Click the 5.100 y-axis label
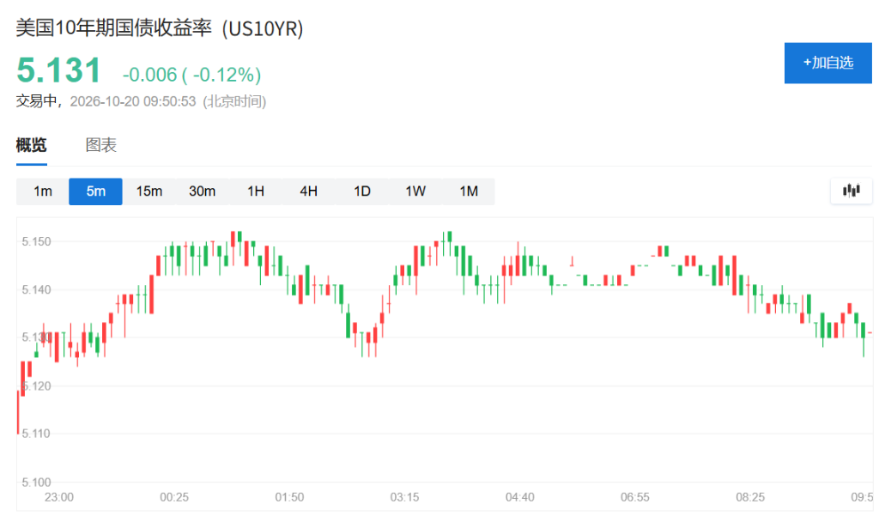Viewport: 879px width, 516px height. point(36,483)
